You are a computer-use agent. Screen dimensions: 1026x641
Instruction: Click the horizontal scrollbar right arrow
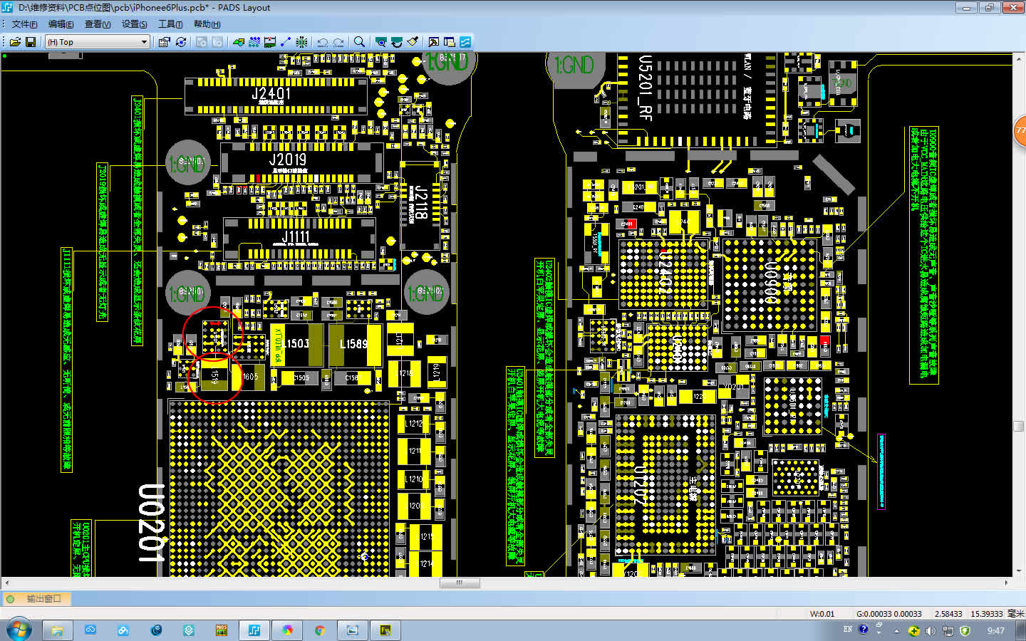[x=1007, y=583]
